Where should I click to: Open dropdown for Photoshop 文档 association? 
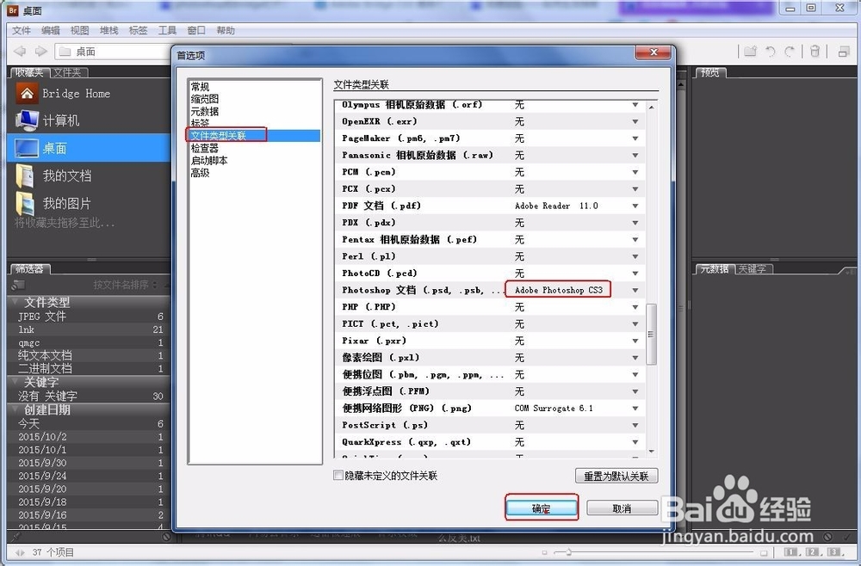(x=635, y=290)
